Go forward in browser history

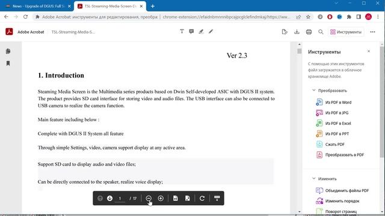pyautogui.click(x=16, y=17)
